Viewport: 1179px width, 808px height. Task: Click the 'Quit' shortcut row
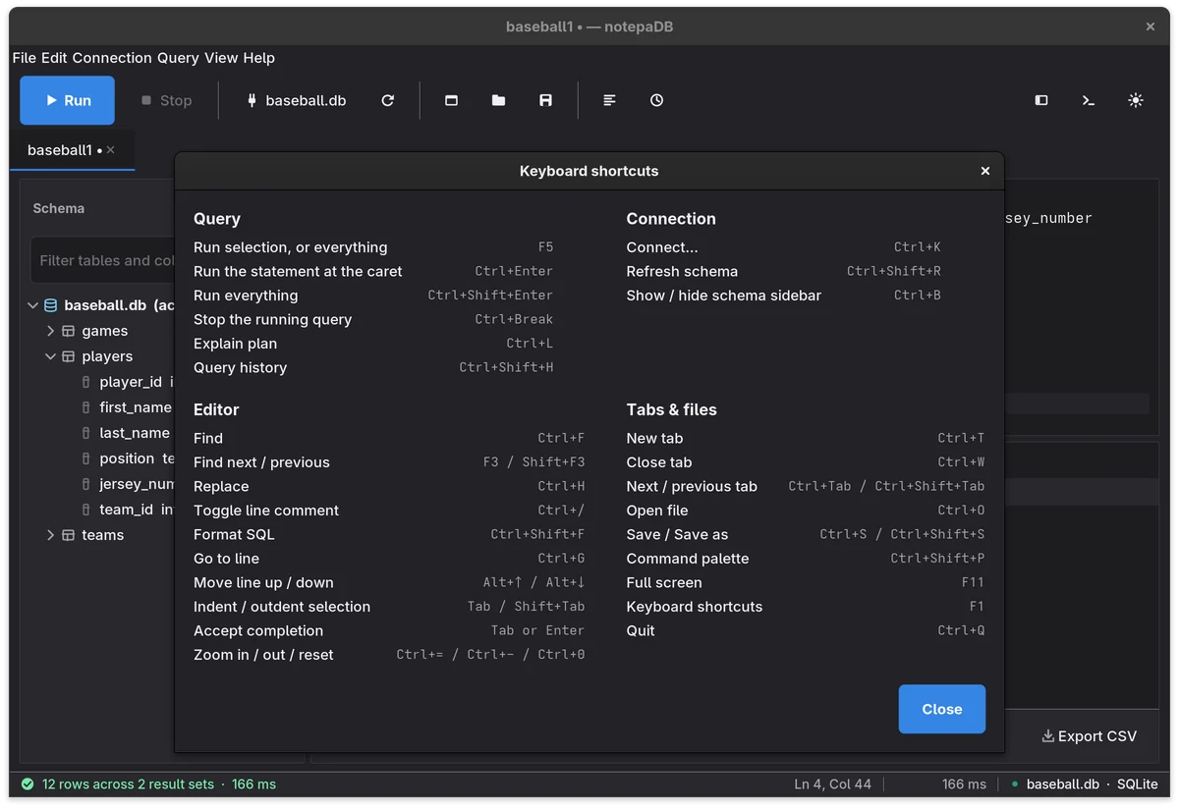coord(806,630)
